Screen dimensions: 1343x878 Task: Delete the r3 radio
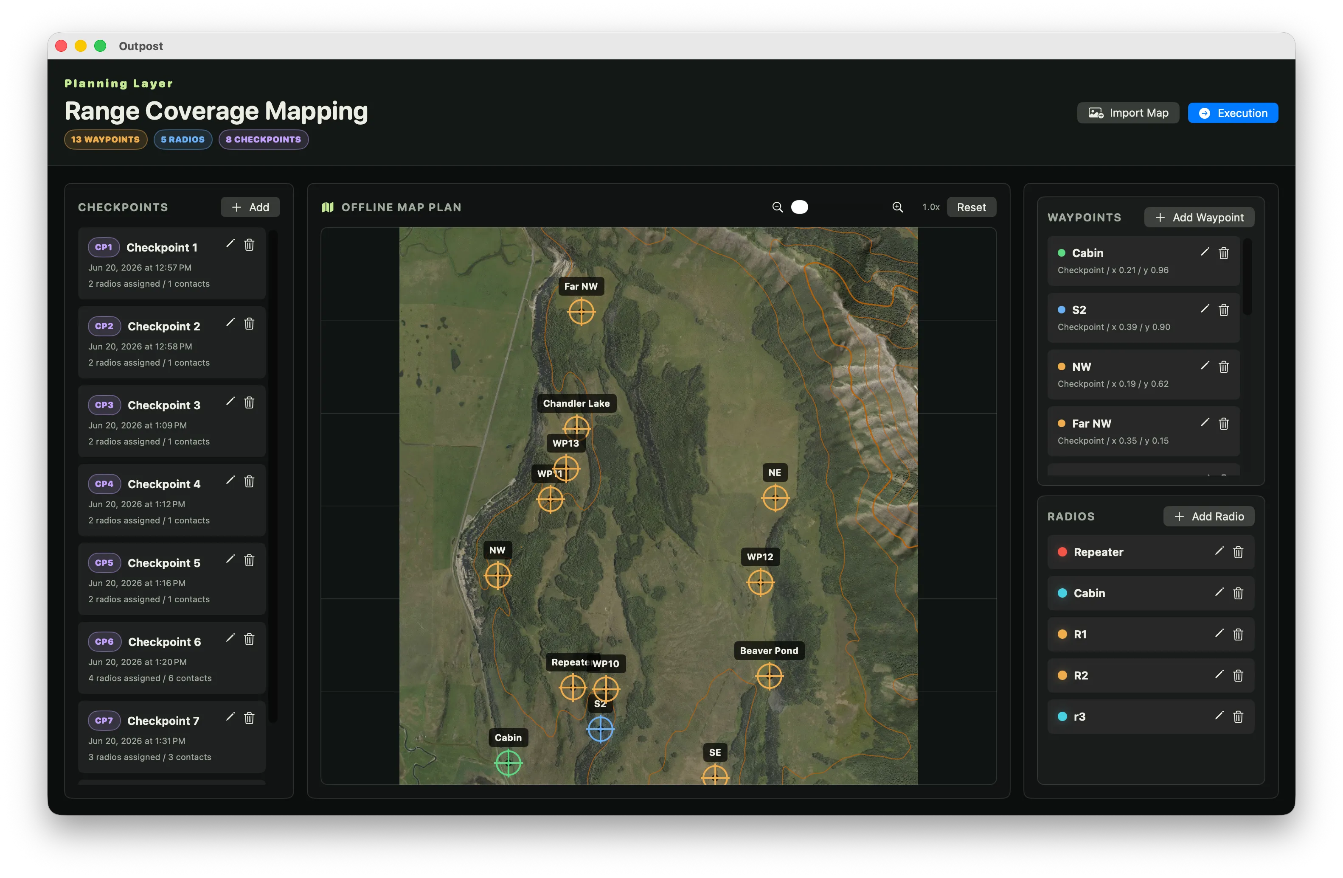click(1238, 717)
